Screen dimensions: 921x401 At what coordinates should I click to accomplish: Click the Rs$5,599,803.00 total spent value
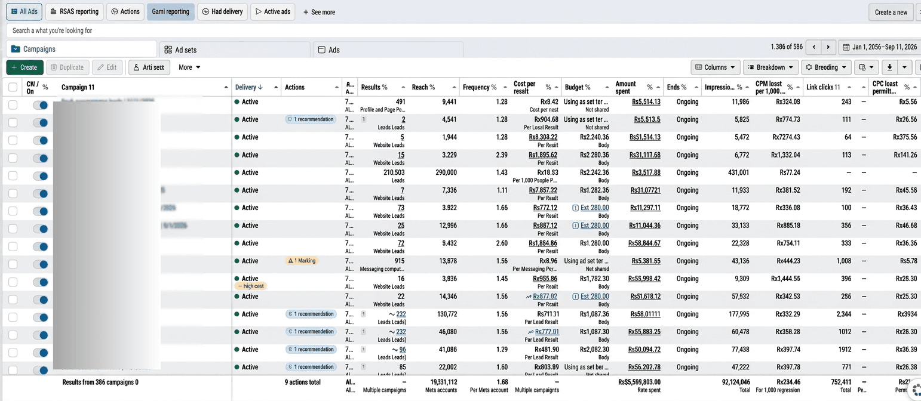[x=640, y=382]
